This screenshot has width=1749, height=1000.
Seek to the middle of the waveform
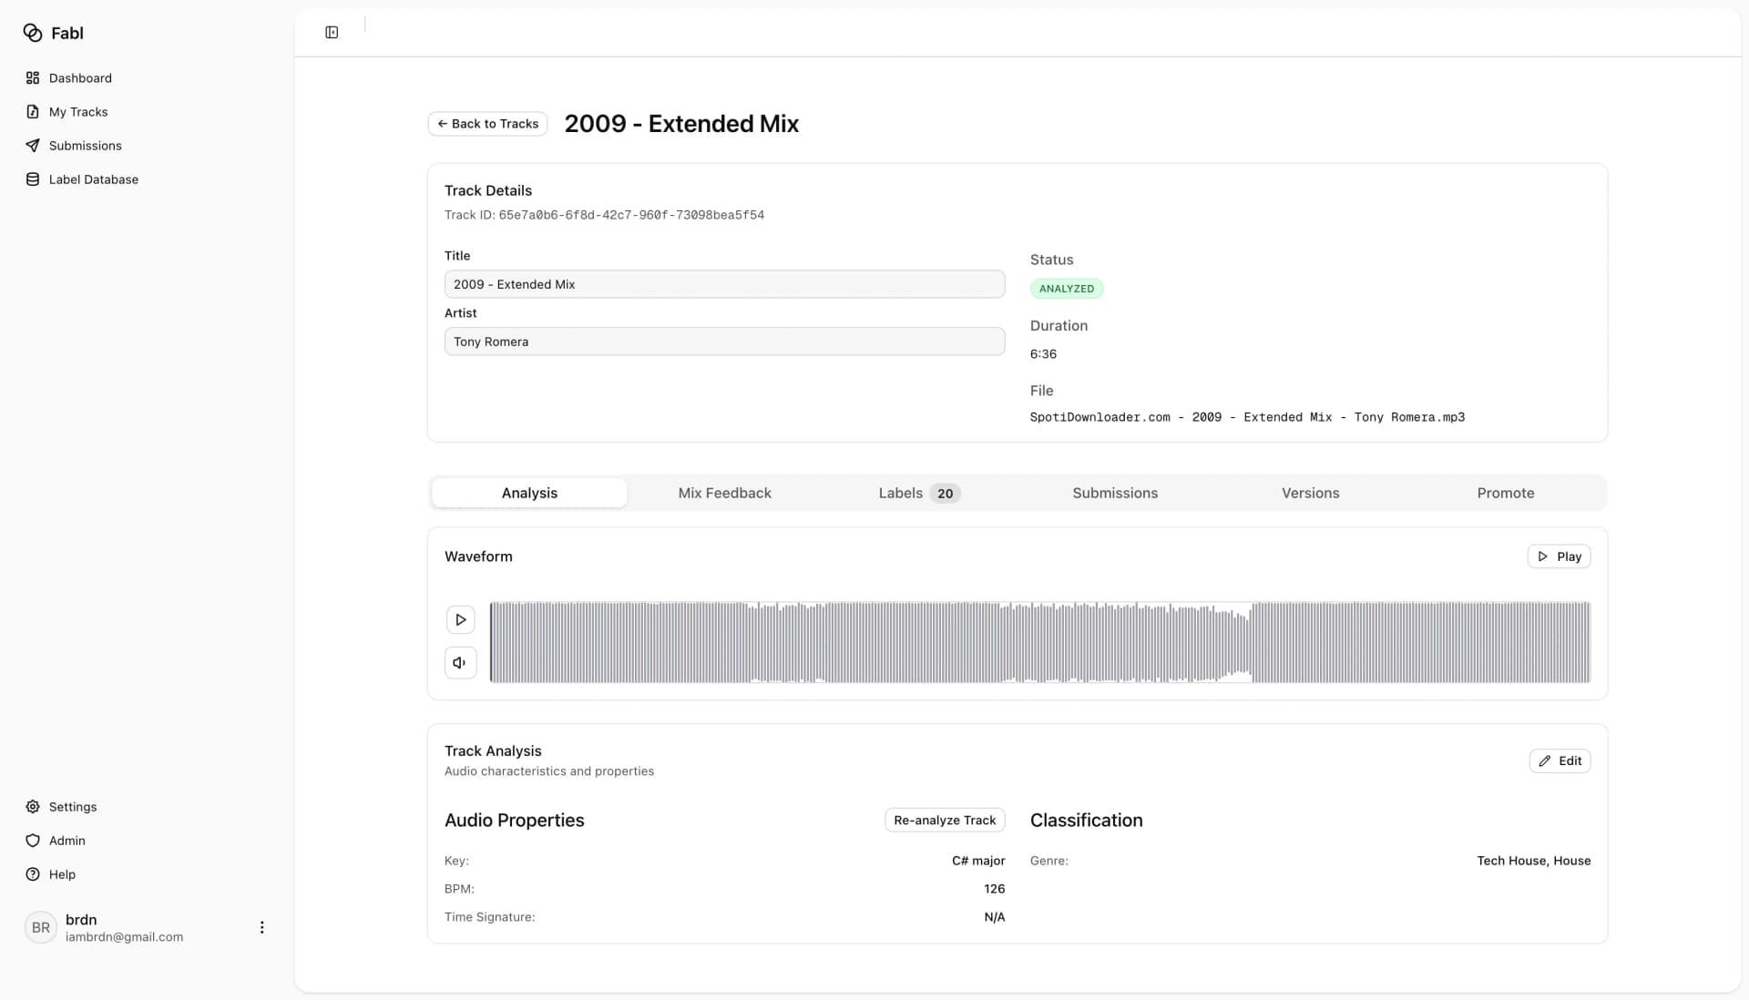click(1040, 642)
